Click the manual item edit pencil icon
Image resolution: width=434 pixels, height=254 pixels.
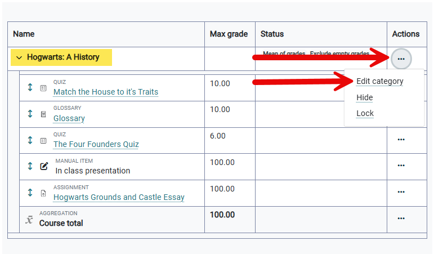click(x=44, y=166)
